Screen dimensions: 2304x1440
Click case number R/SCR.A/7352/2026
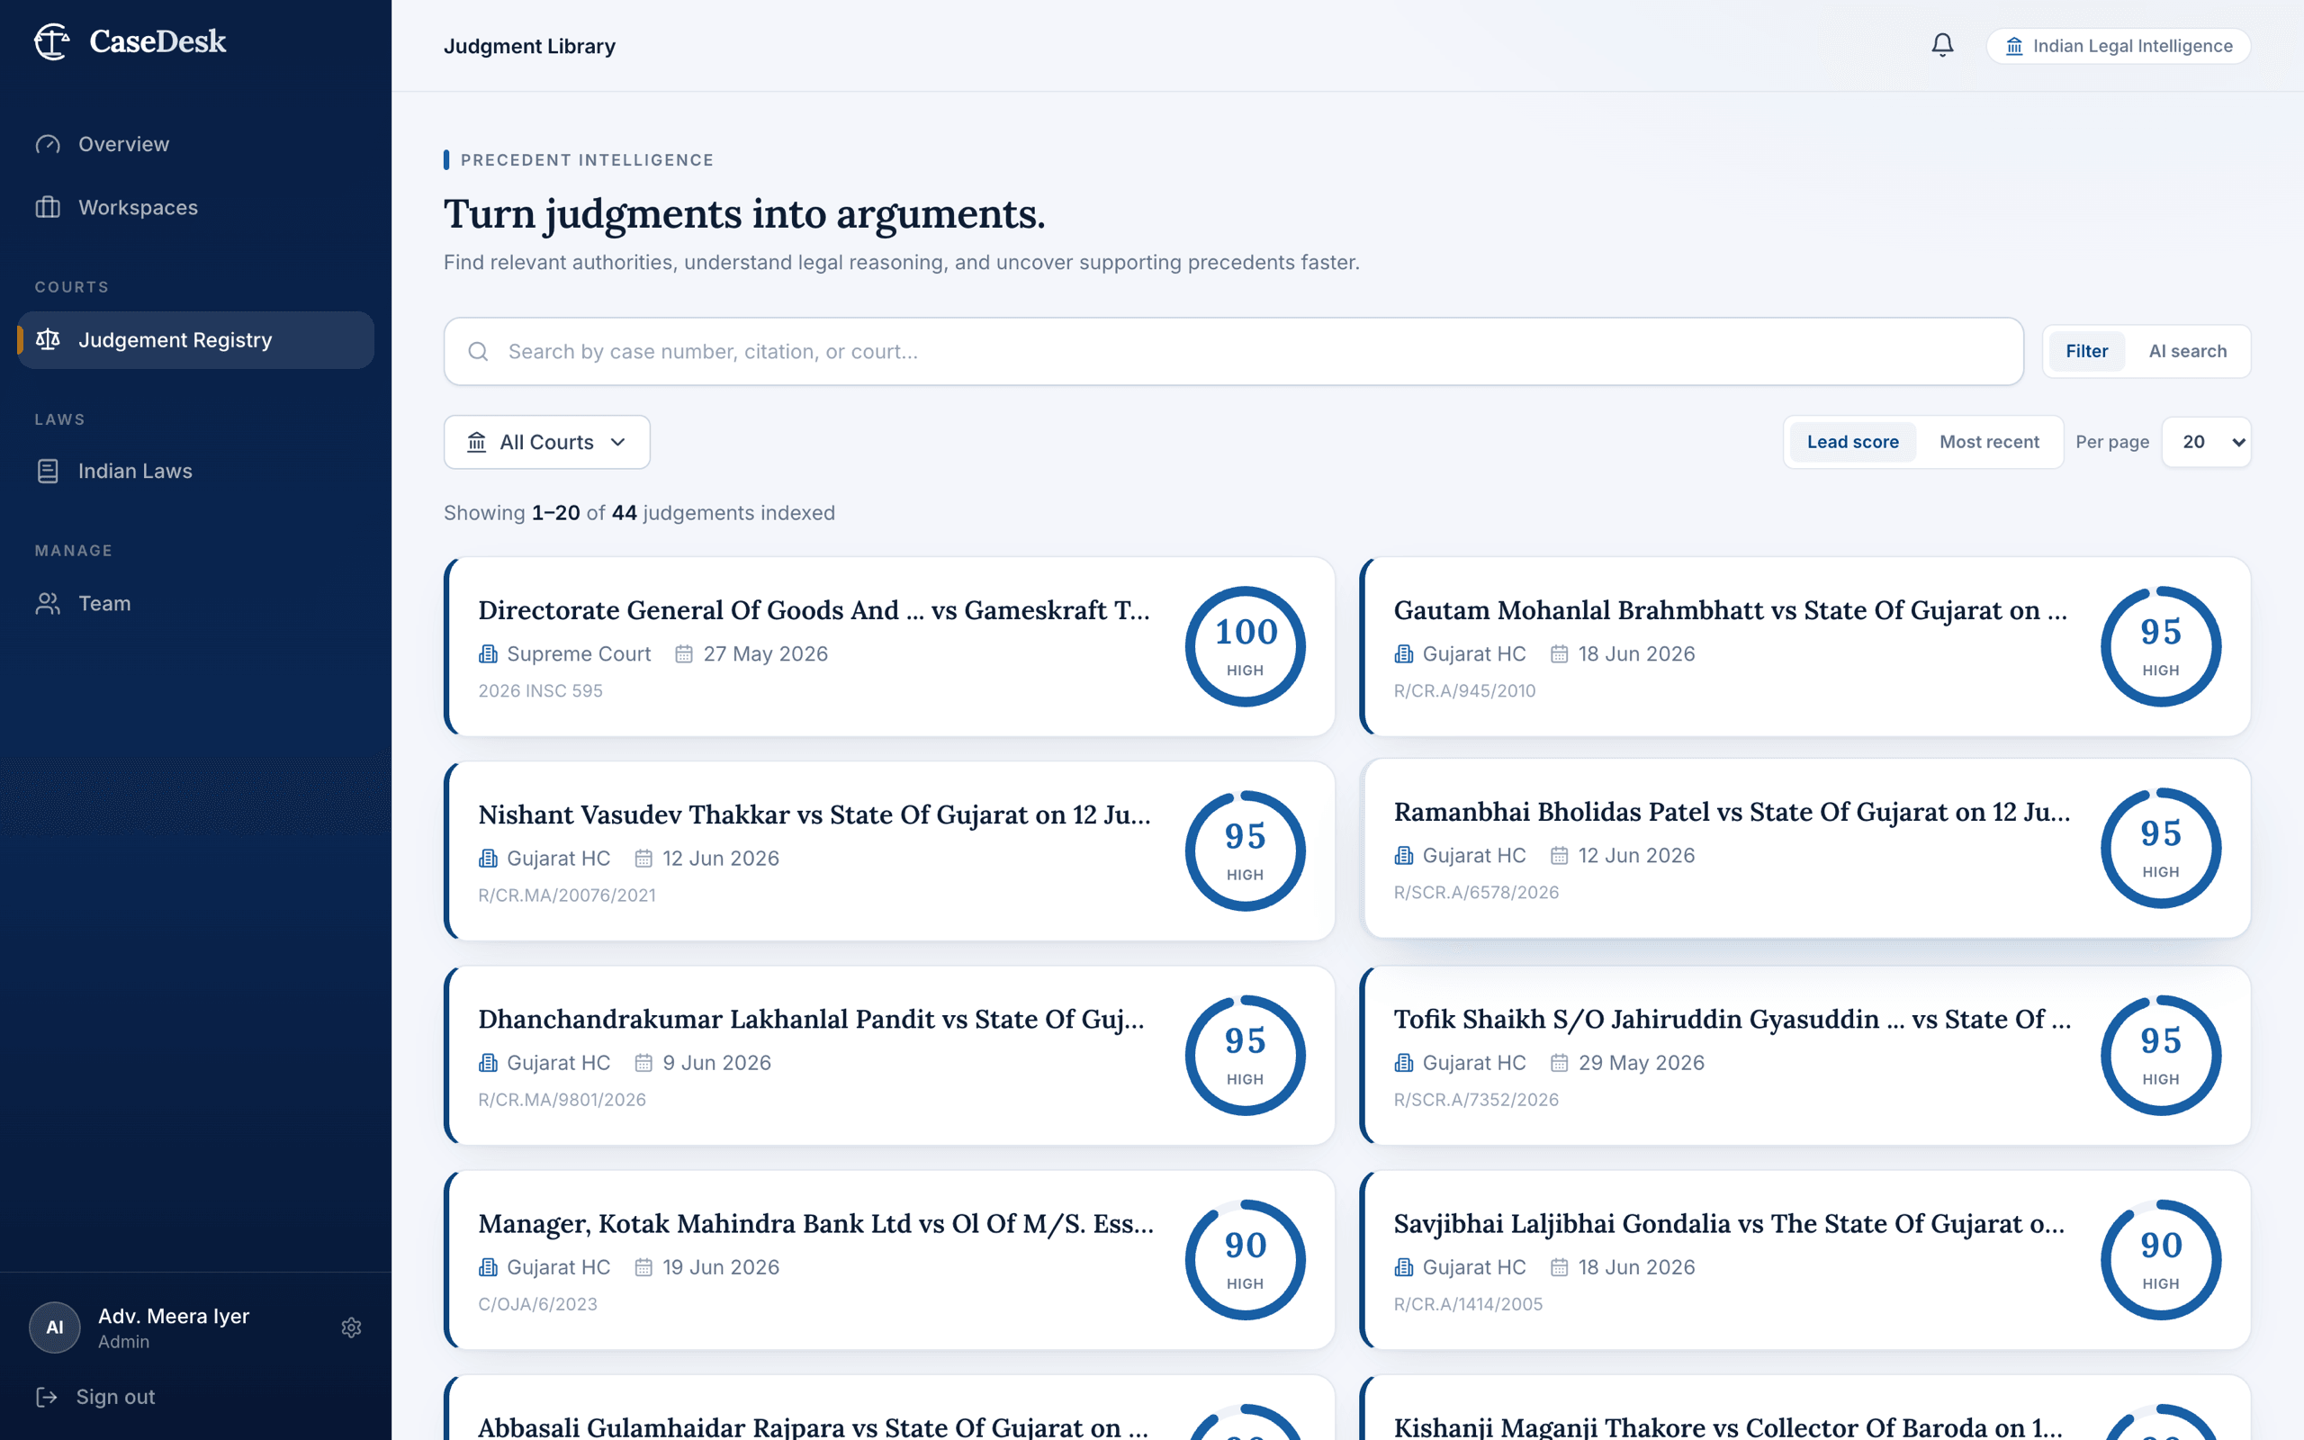(x=1476, y=1099)
